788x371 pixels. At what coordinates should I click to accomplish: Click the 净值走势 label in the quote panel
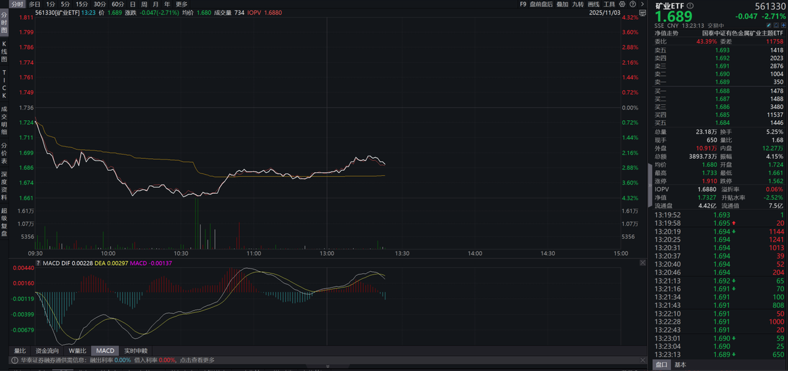[x=667, y=33]
